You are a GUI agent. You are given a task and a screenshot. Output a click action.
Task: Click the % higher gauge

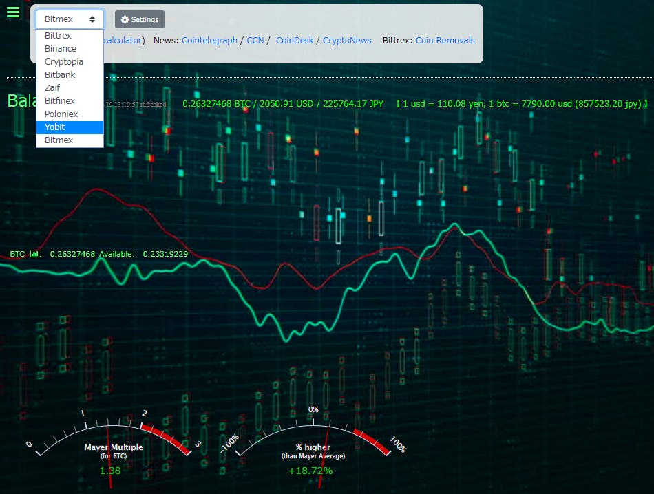pyautogui.click(x=313, y=440)
